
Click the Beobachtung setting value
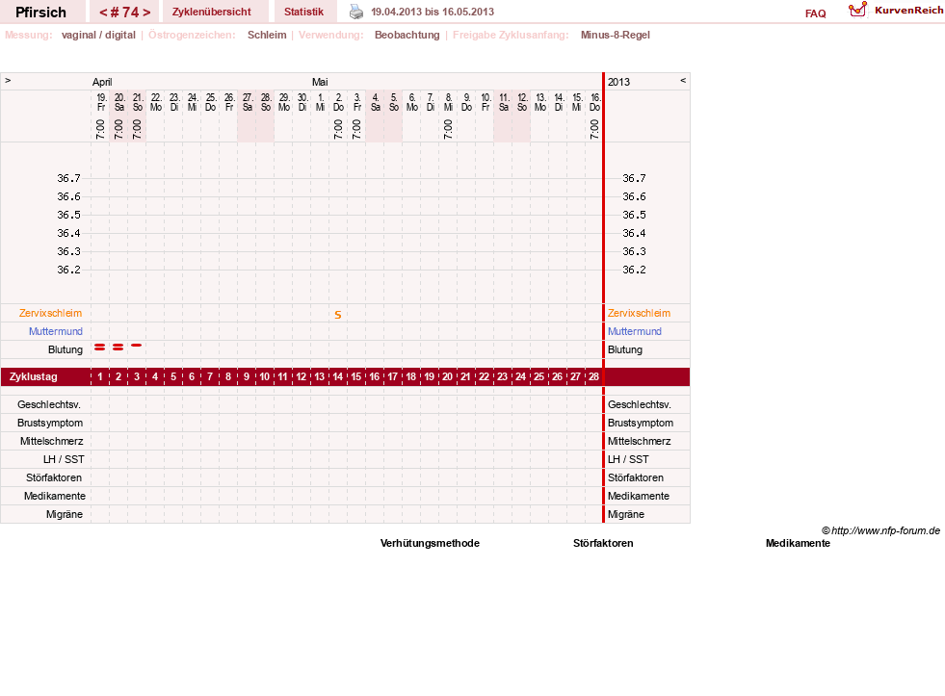pos(407,35)
